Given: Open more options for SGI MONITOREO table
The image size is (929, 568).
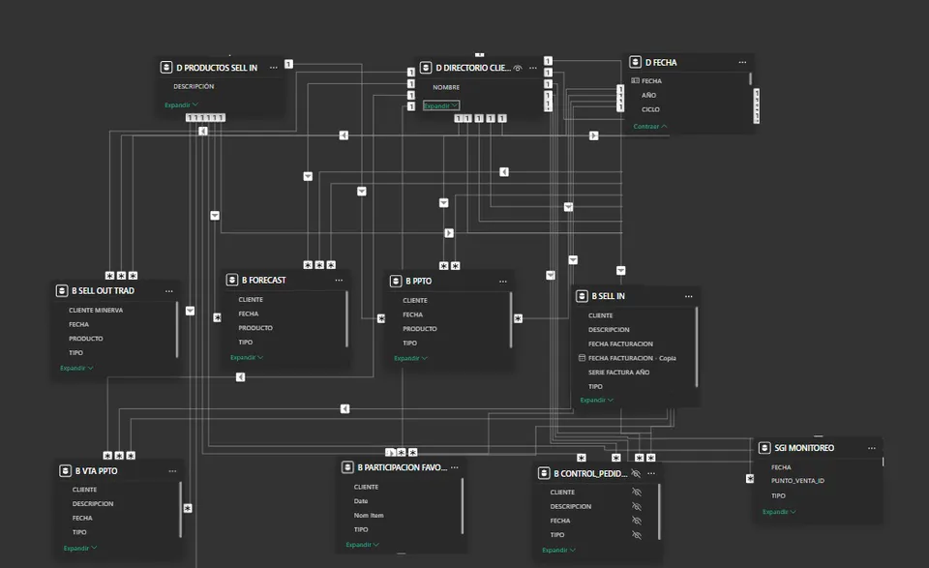Looking at the screenshot, I should click(x=872, y=448).
